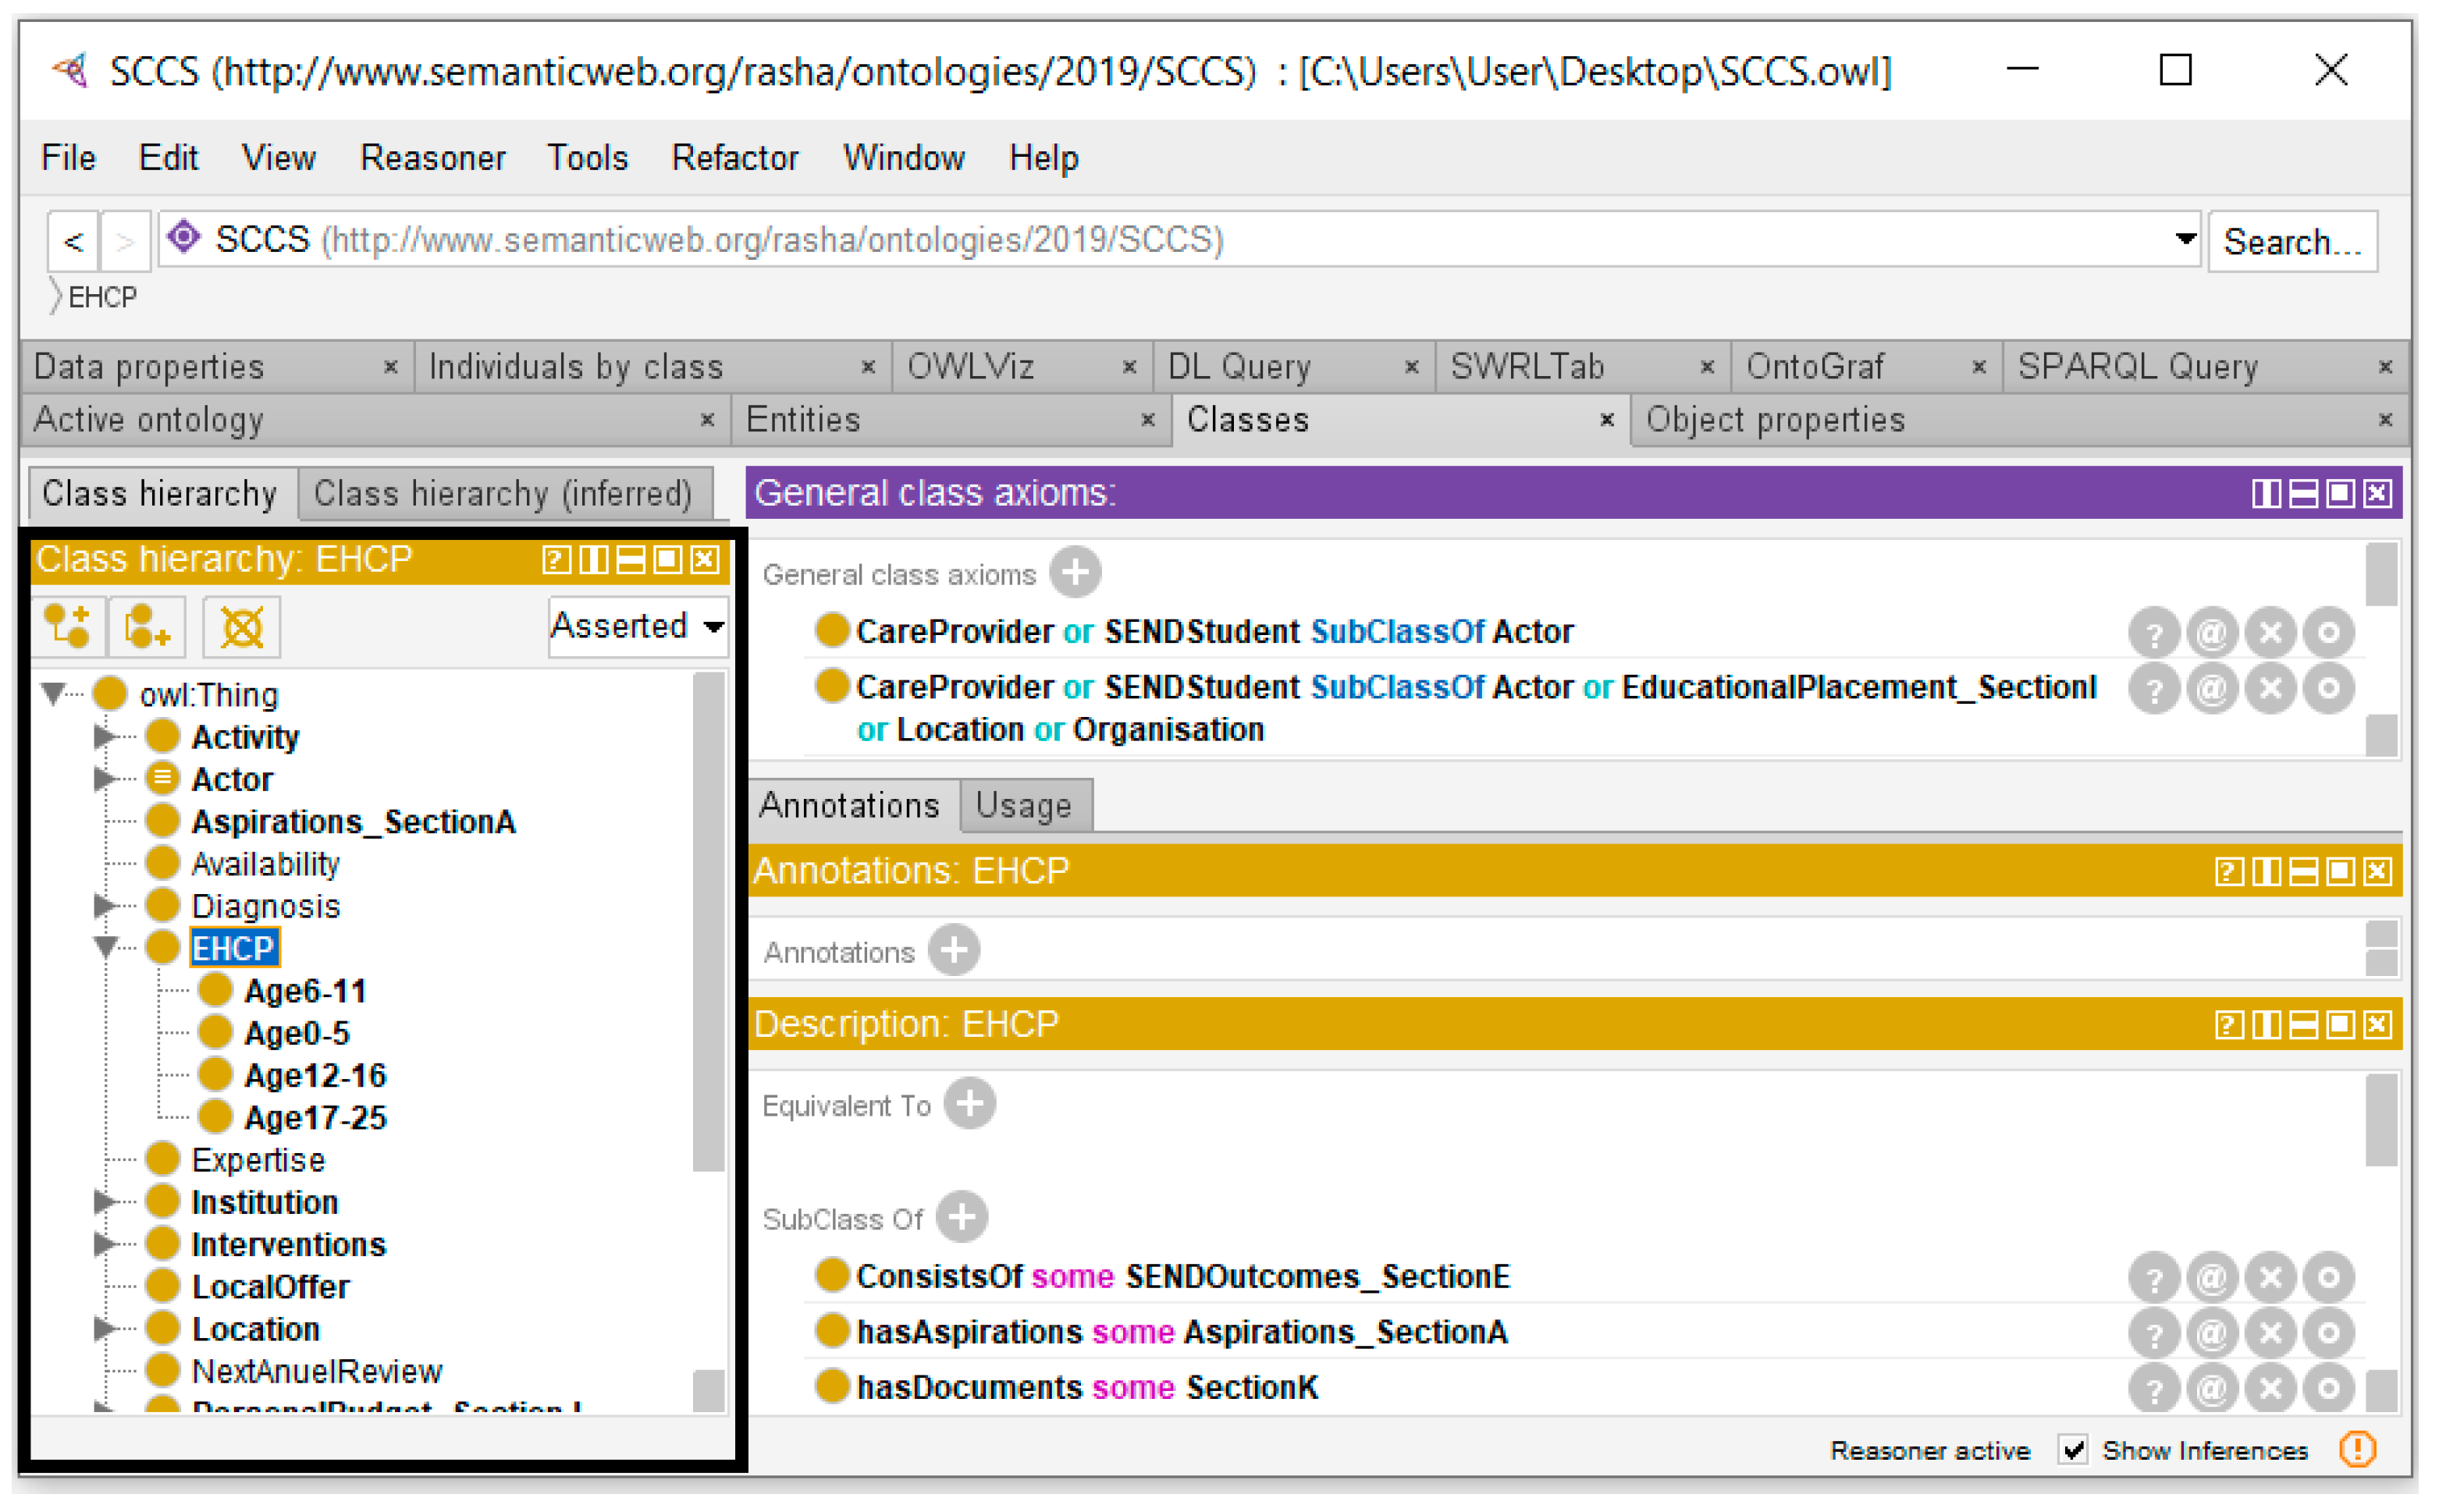2439x1512 pixels.
Task: Open the Reasoner menu
Action: click(x=432, y=158)
